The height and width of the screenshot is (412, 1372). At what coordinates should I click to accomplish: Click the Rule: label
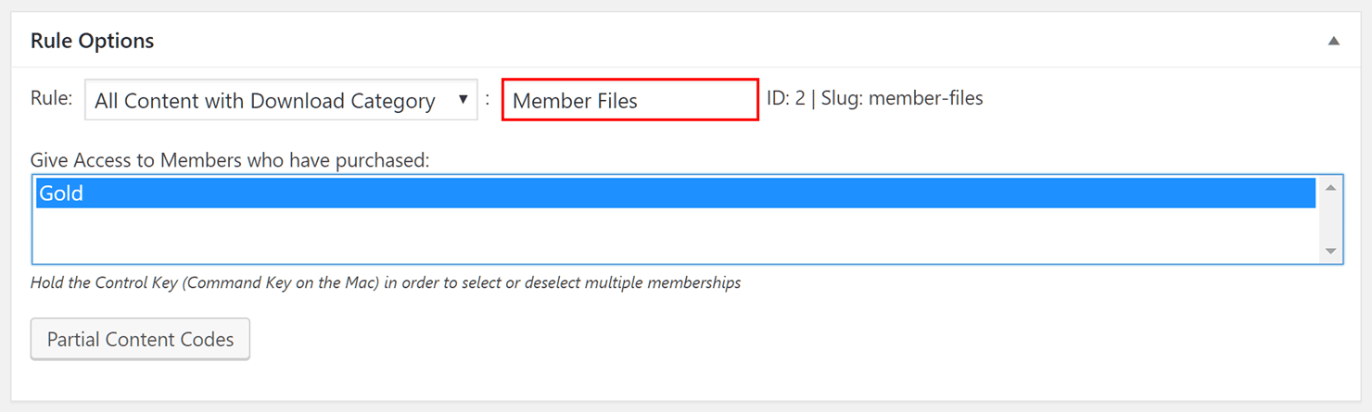[x=51, y=98]
